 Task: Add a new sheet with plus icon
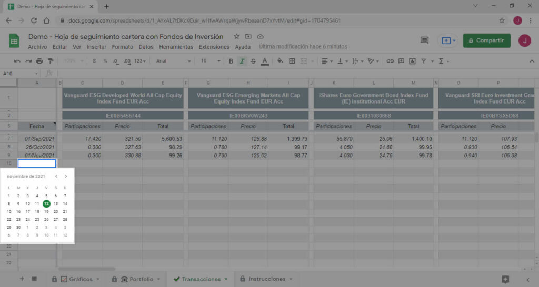[x=22, y=279]
